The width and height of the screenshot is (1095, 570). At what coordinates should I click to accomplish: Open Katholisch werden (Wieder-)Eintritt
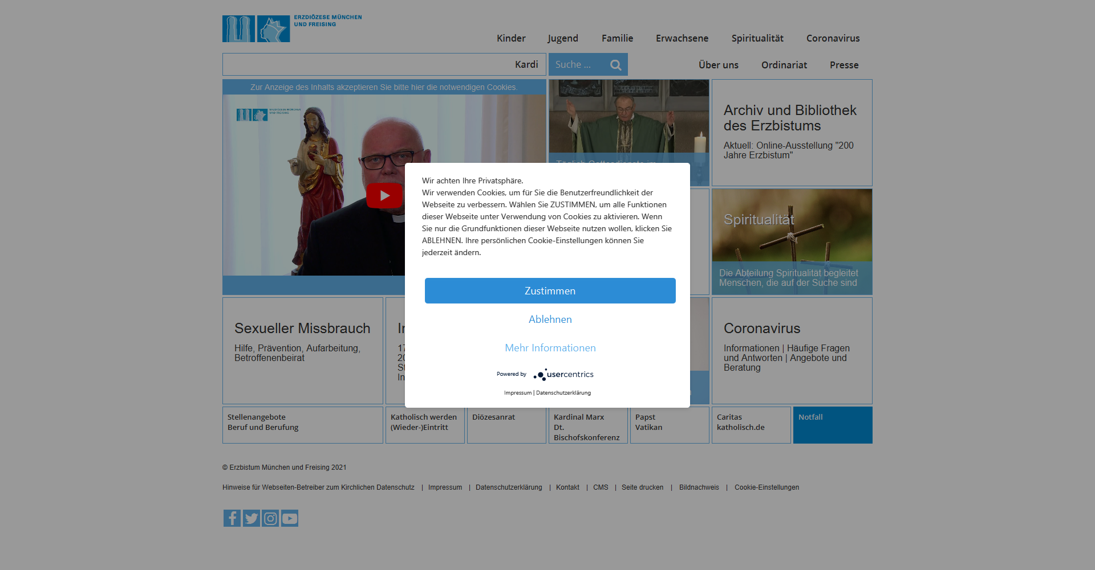click(x=425, y=425)
